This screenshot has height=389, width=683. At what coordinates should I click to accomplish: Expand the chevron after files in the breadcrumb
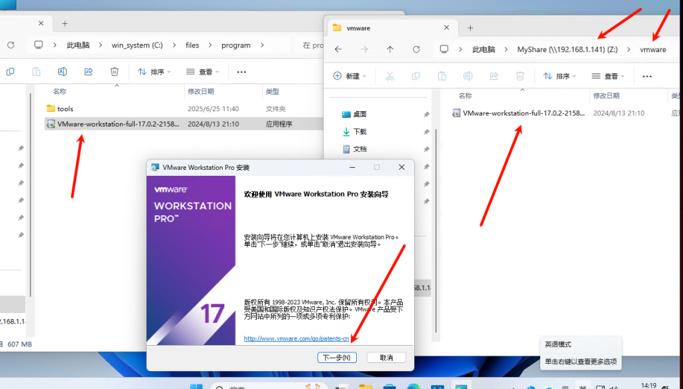(x=210, y=45)
